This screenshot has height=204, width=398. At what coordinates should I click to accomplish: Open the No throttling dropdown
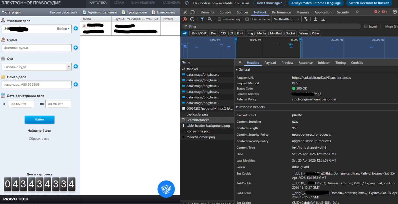(x=286, y=19)
